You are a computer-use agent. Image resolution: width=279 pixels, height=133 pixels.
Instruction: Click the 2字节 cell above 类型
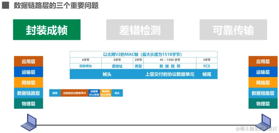[138, 60]
